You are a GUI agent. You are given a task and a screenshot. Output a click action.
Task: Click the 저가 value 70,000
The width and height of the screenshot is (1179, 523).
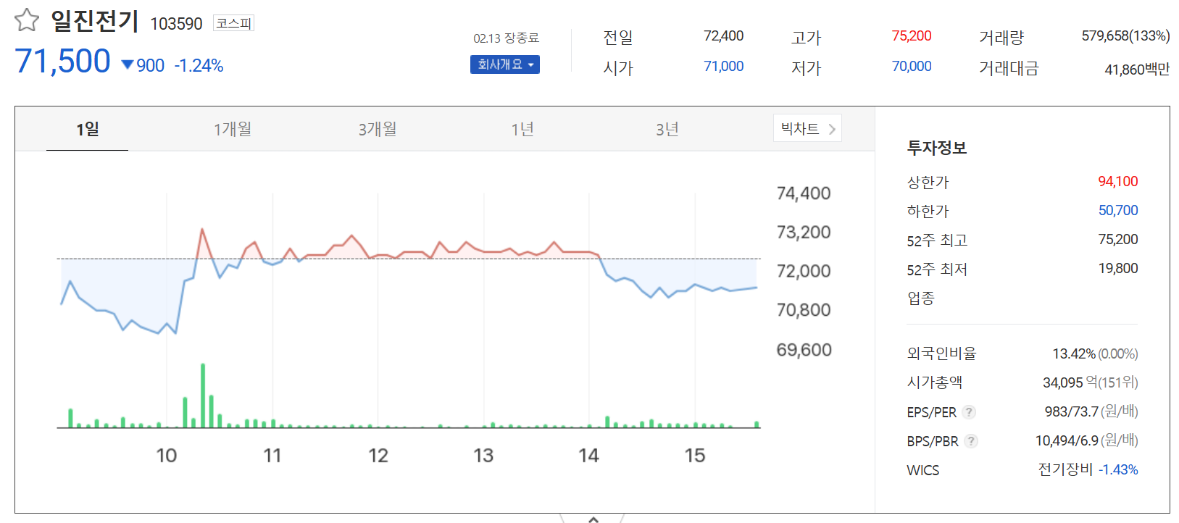tap(912, 66)
